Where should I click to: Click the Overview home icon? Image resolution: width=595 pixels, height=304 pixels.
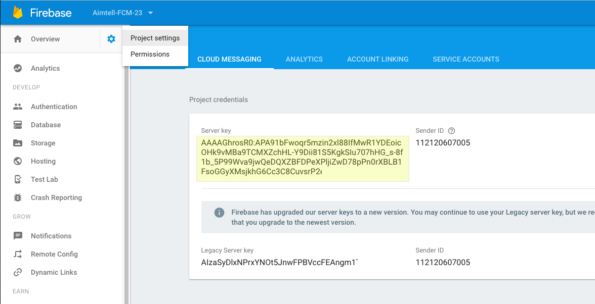(x=18, y=38)
